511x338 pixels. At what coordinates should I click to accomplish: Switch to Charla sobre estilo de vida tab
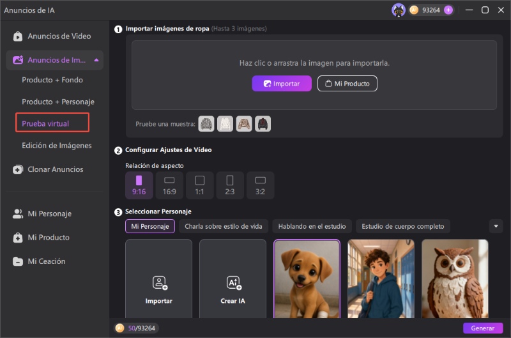[223, 226]
